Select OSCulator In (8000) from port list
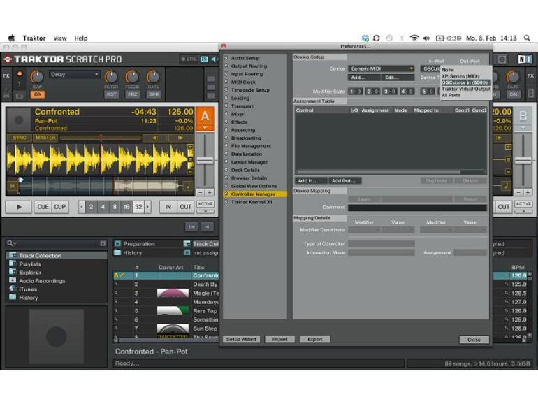The height and width of the screenshot is (404, 538). [465, 82]
